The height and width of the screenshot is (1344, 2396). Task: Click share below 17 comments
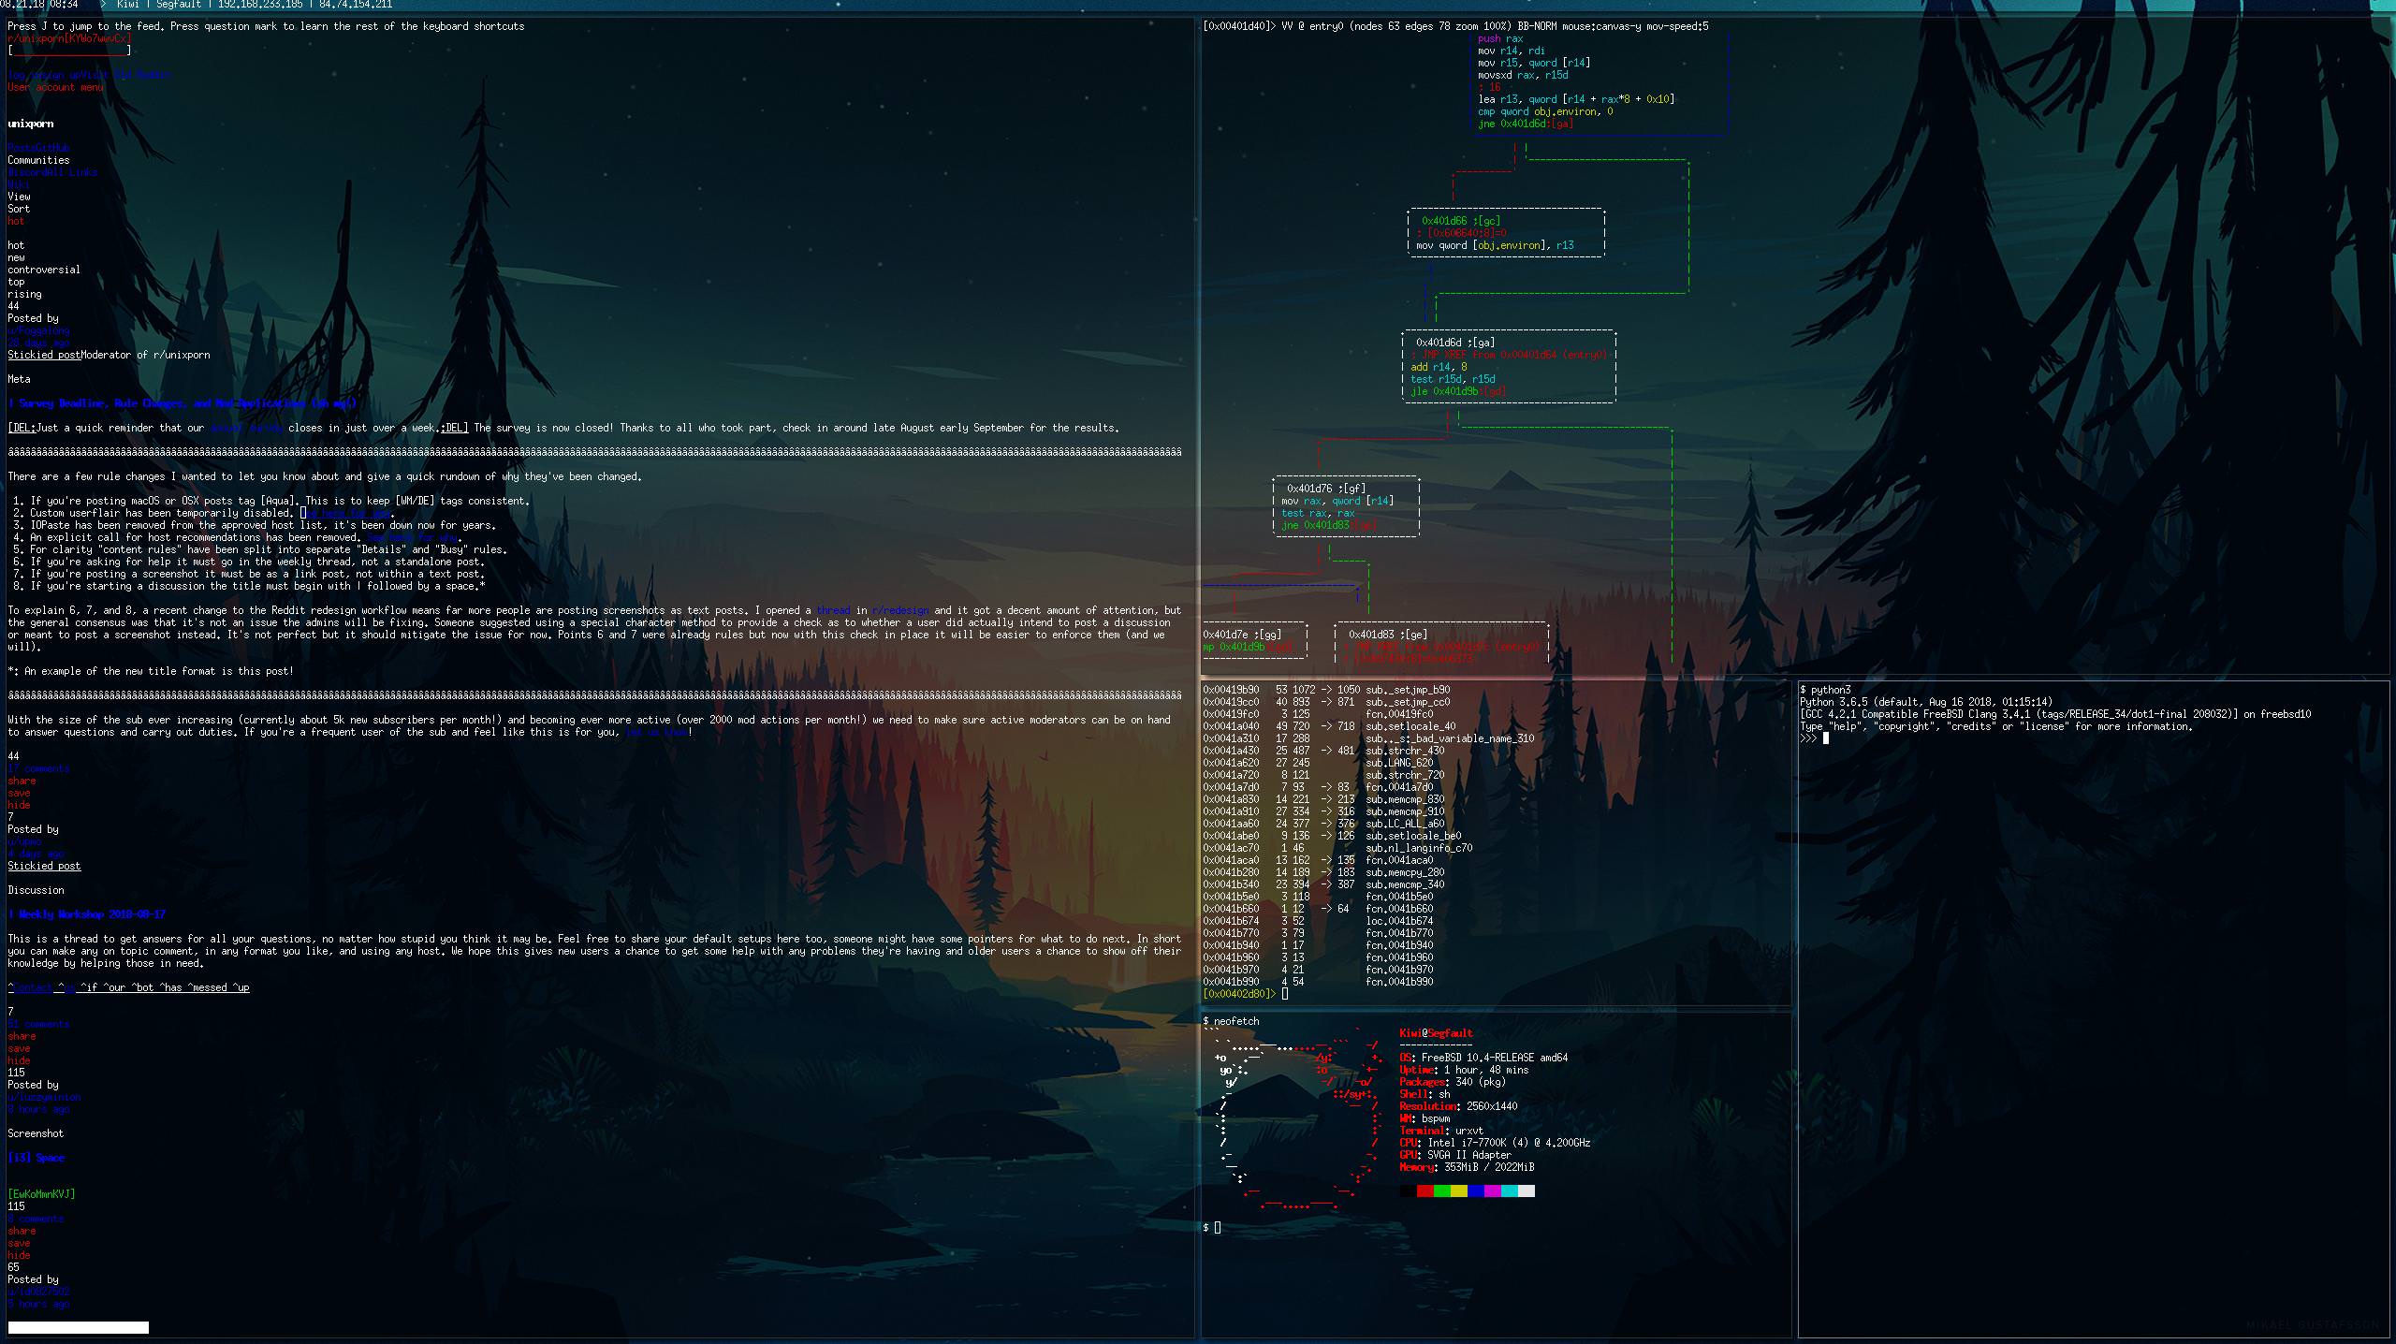pos(22,781)
